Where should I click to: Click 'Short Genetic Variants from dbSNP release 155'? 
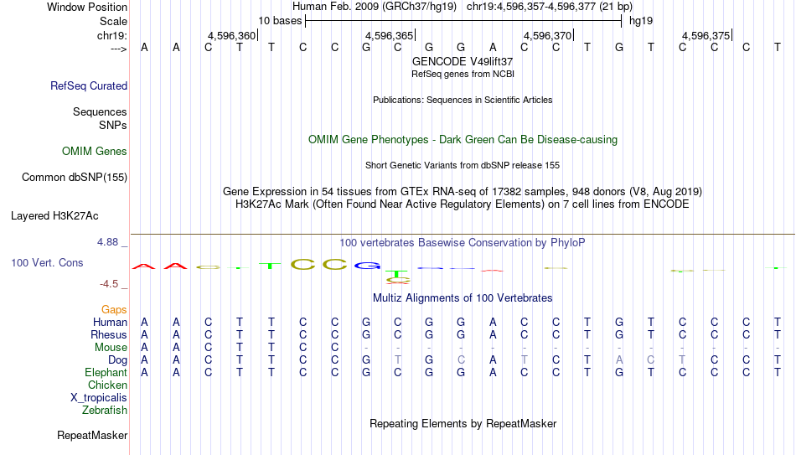(x=463, y=165)
